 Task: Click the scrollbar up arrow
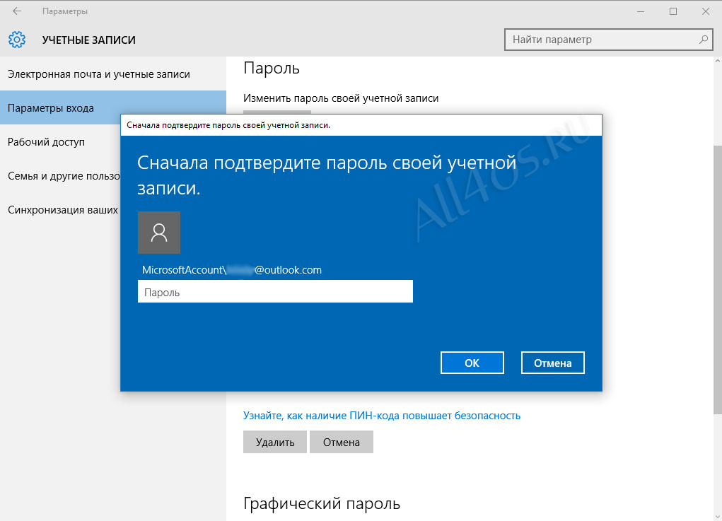(x=717, y=61)
